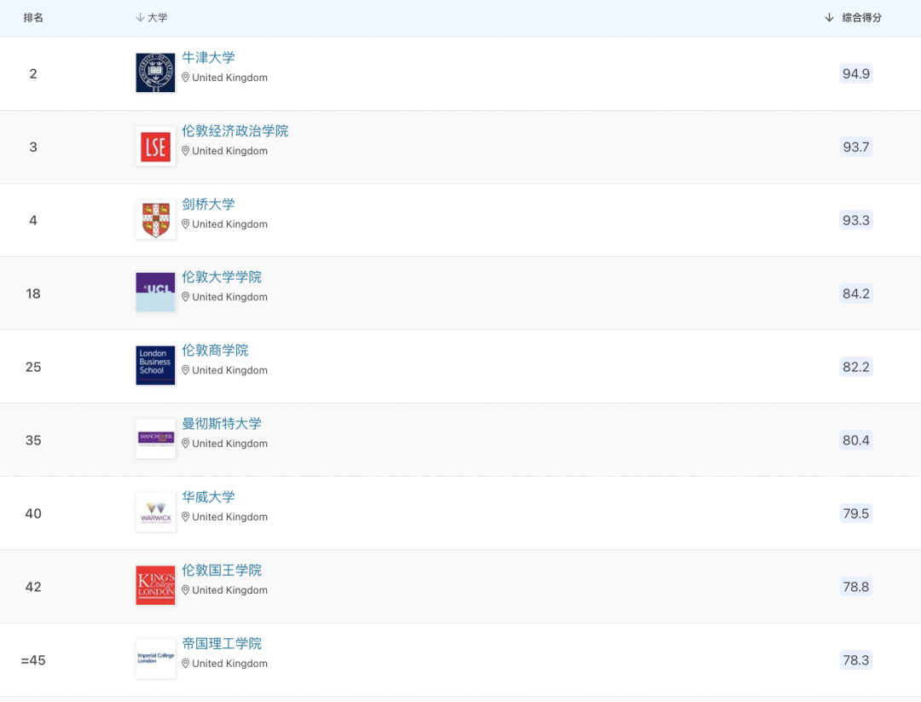Image resolution: width=921 pixels, height=702 pixels.
Task: Click location pin icon under 剑桥大学
Action: (x=186, y=224)
